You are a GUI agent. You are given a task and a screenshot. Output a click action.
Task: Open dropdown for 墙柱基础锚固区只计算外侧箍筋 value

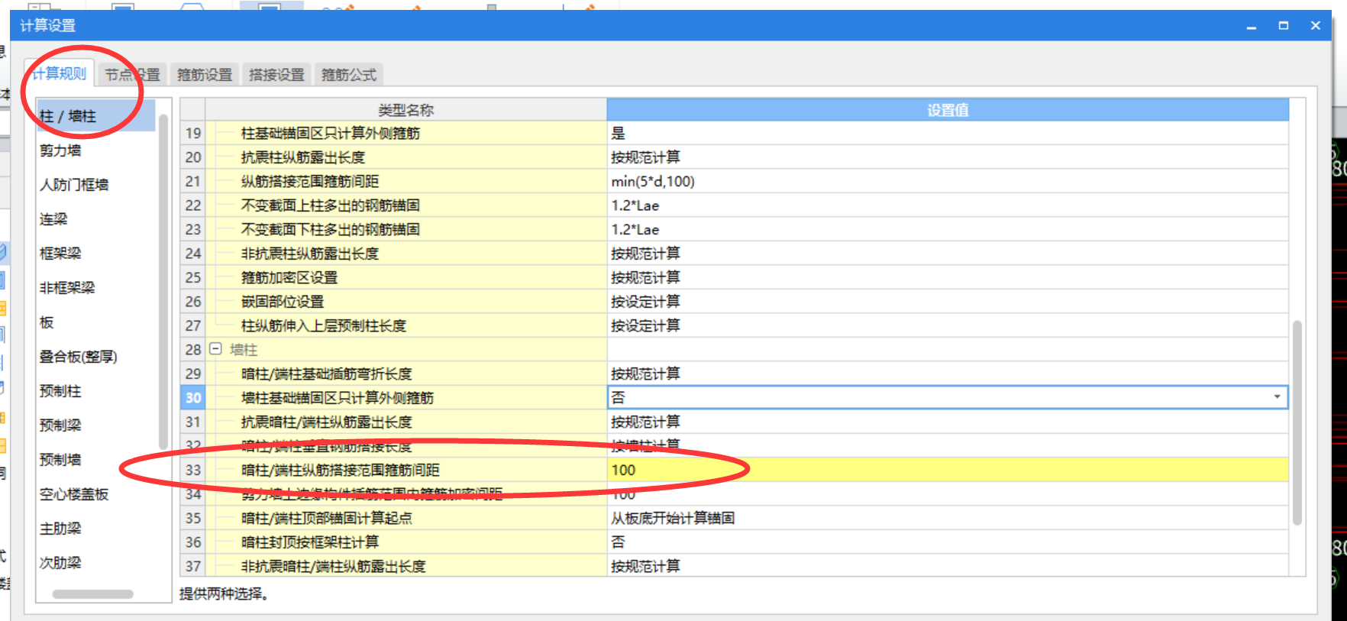pyautogui.click(x=1277, y=397)
